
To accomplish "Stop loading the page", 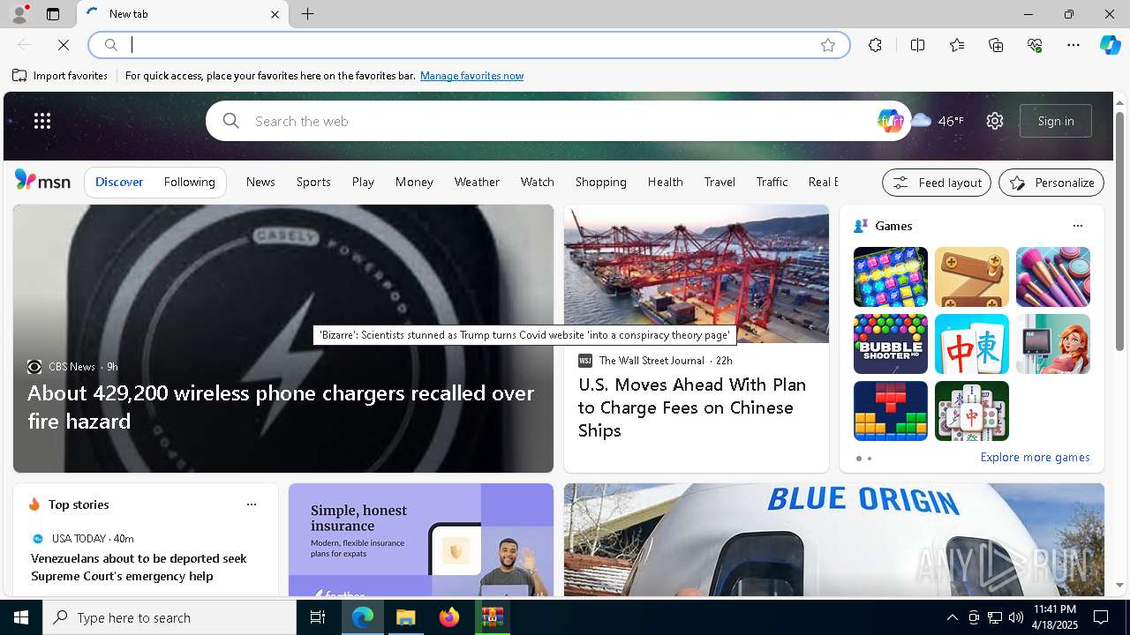I will (64, 45).
